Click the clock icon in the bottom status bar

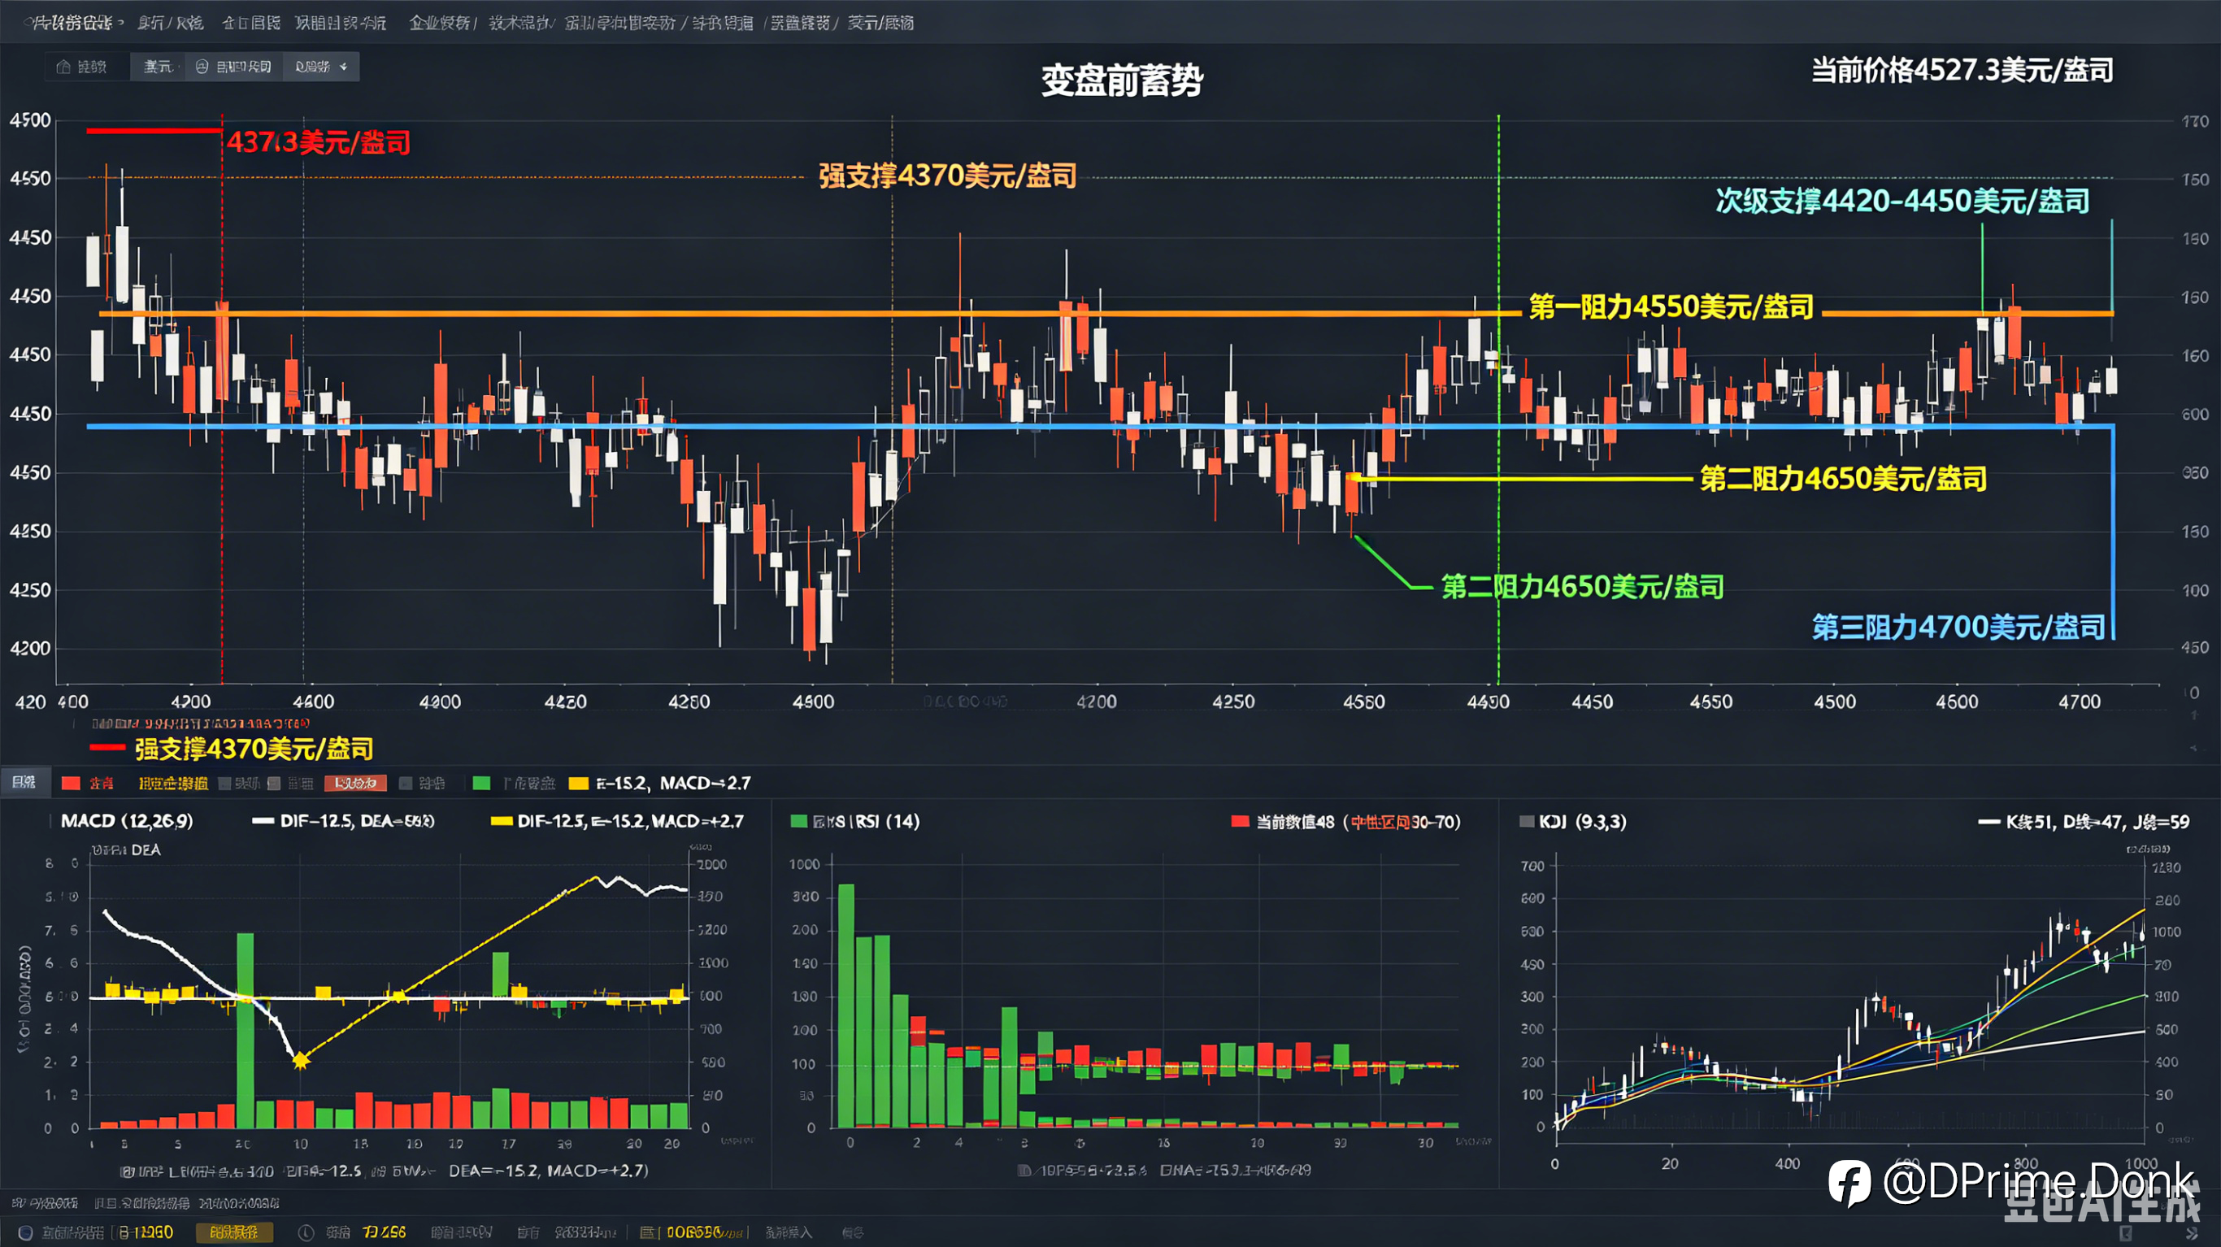point(306,1232)
